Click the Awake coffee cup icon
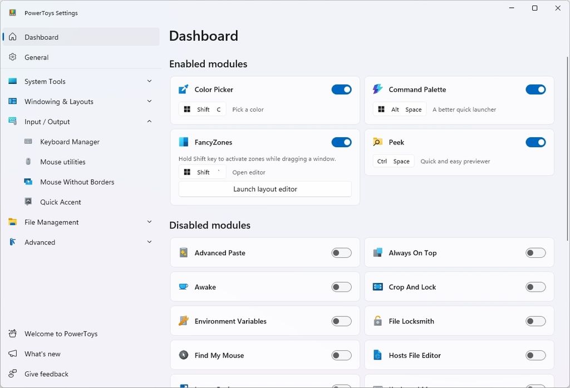 point(184,287)
